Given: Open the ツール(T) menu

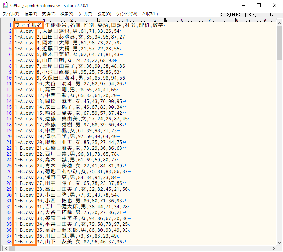Looking at the screenshot, I should (x=85, y=14).
